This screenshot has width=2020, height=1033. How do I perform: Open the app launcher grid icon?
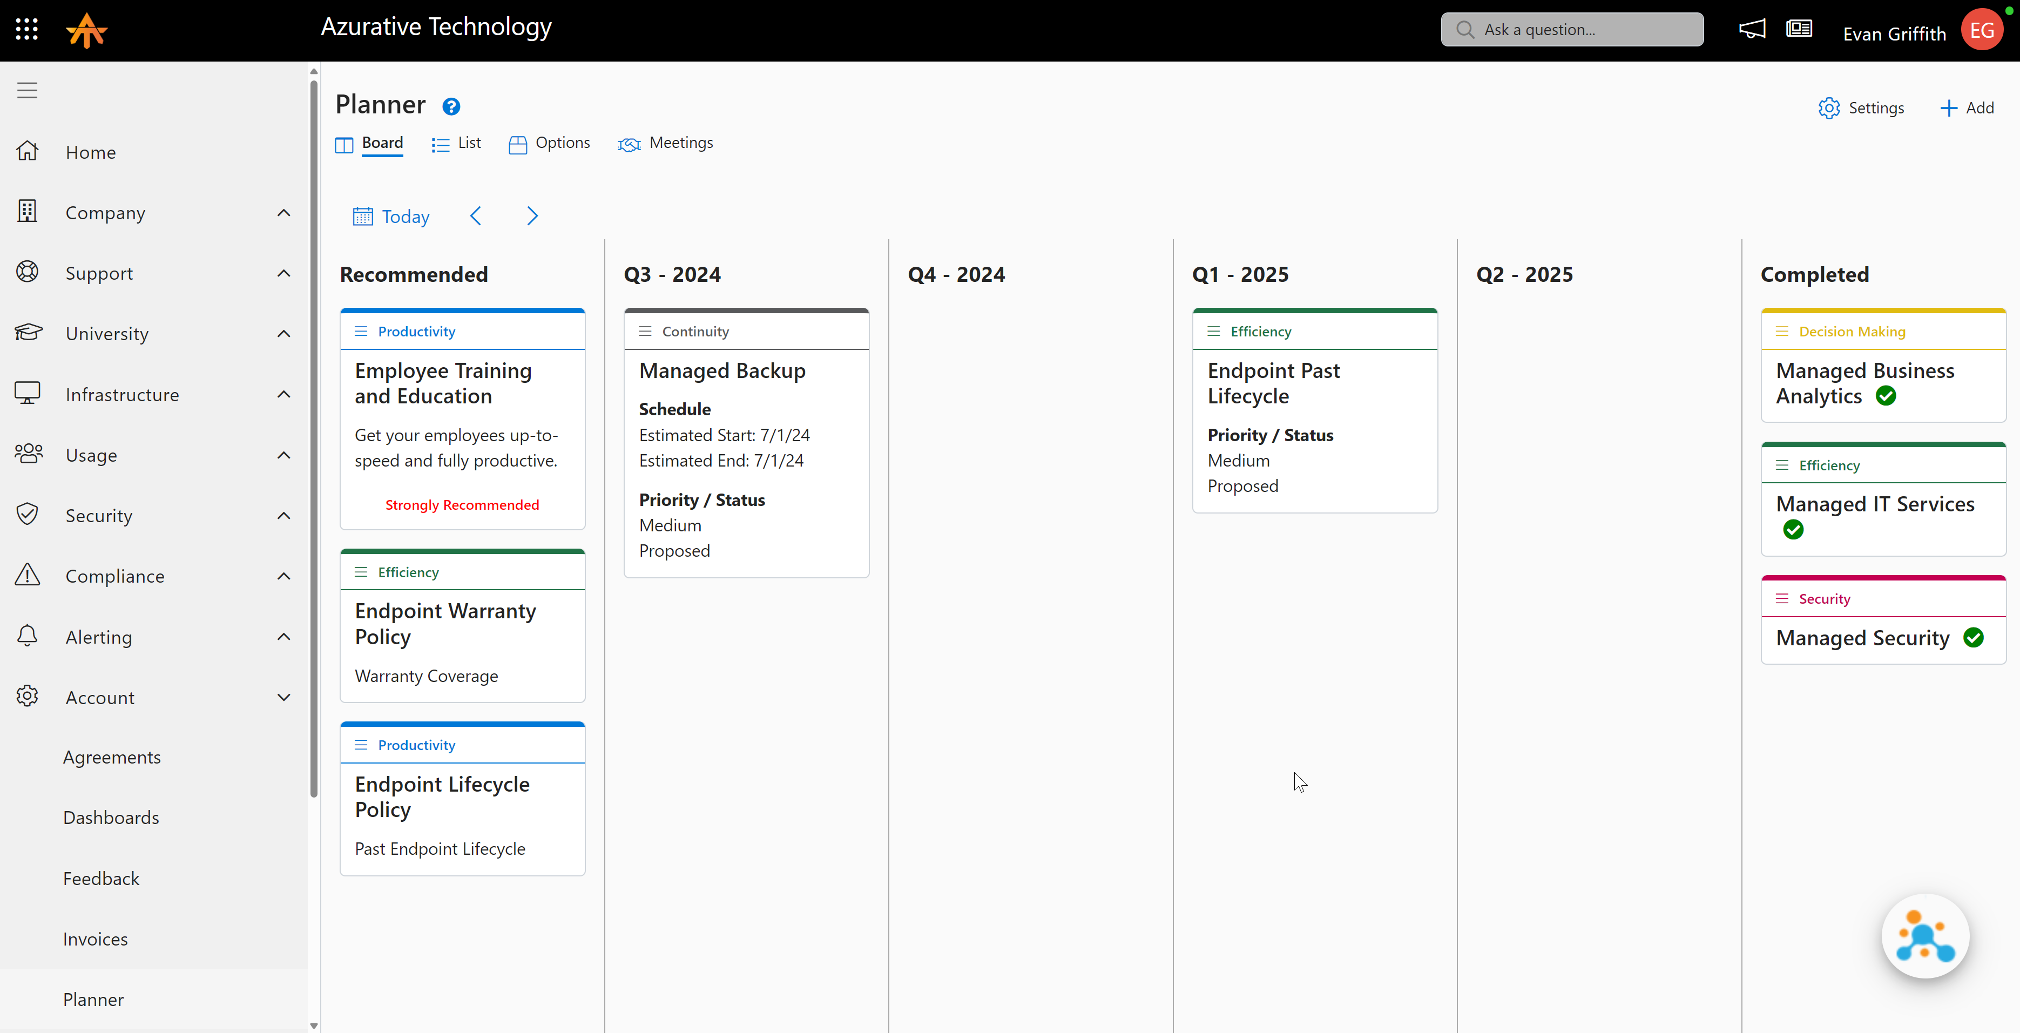point(26,30)
